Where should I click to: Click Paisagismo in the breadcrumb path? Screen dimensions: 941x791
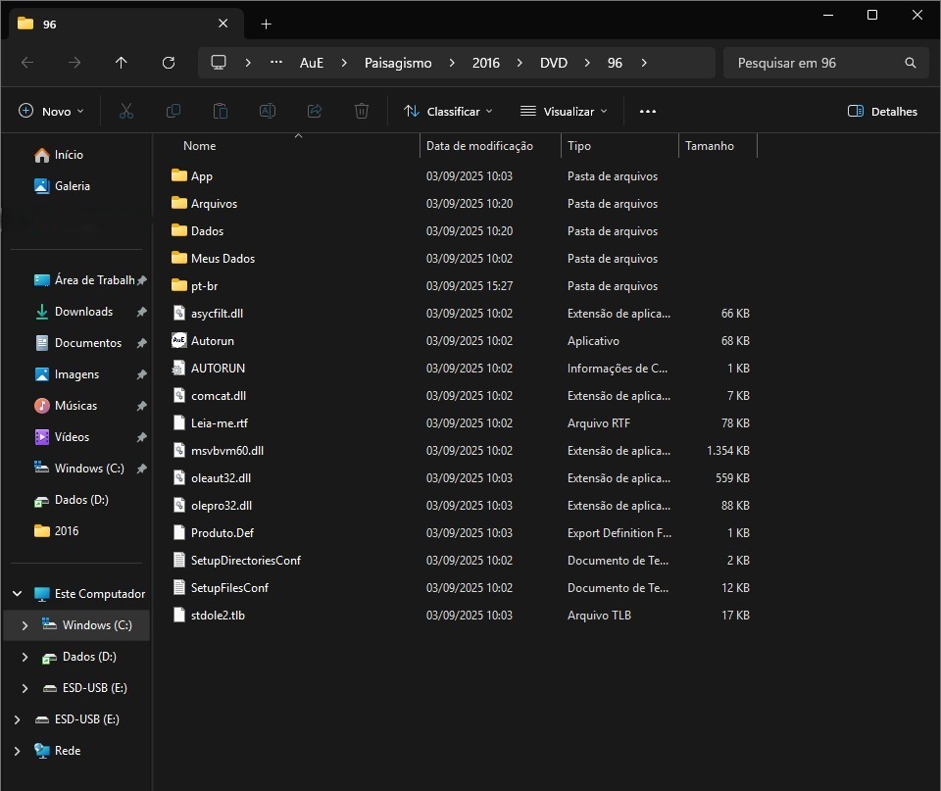tap(398, 63)
